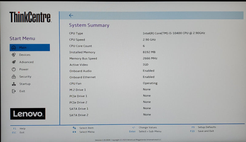Click the 2.90 GHz value
Viewport: 246px width, 142px height.
[x=149, y=40]
